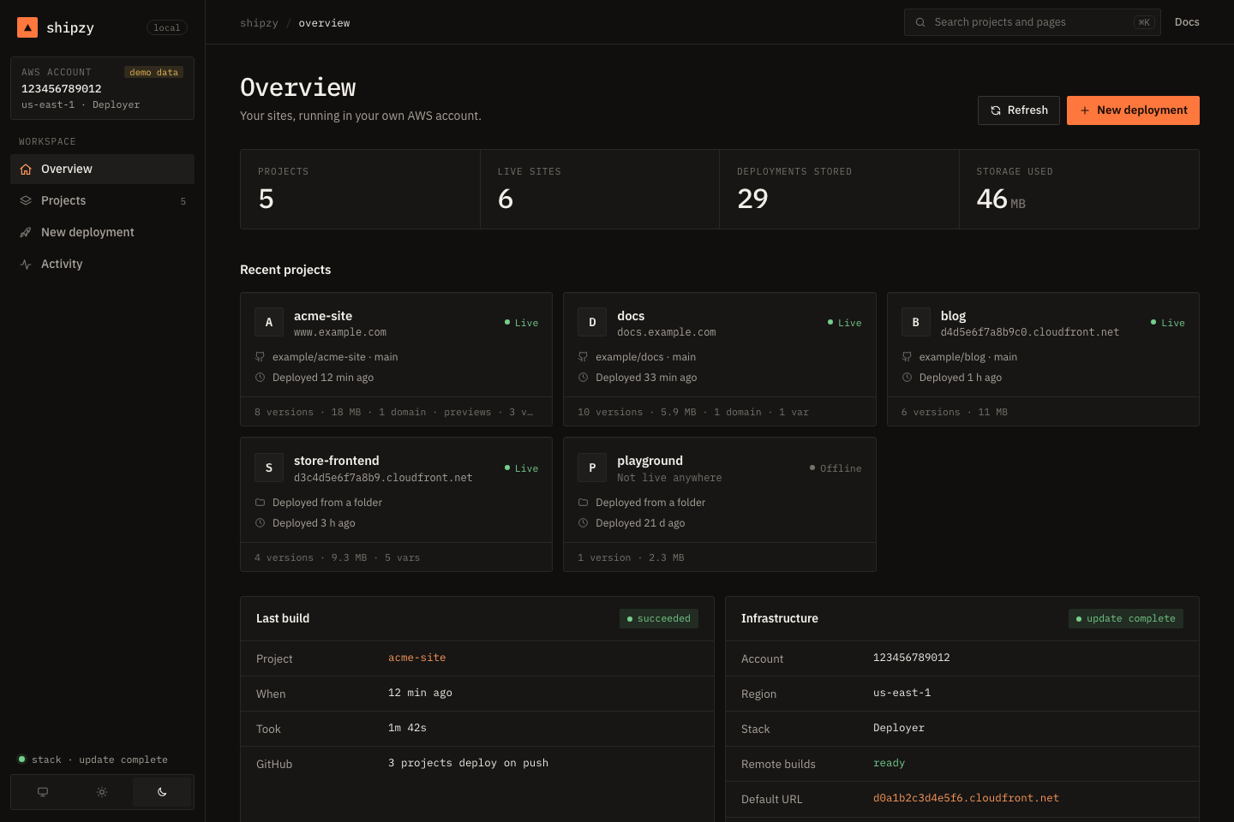Click the Refresh button

[x=1019, y=110]
